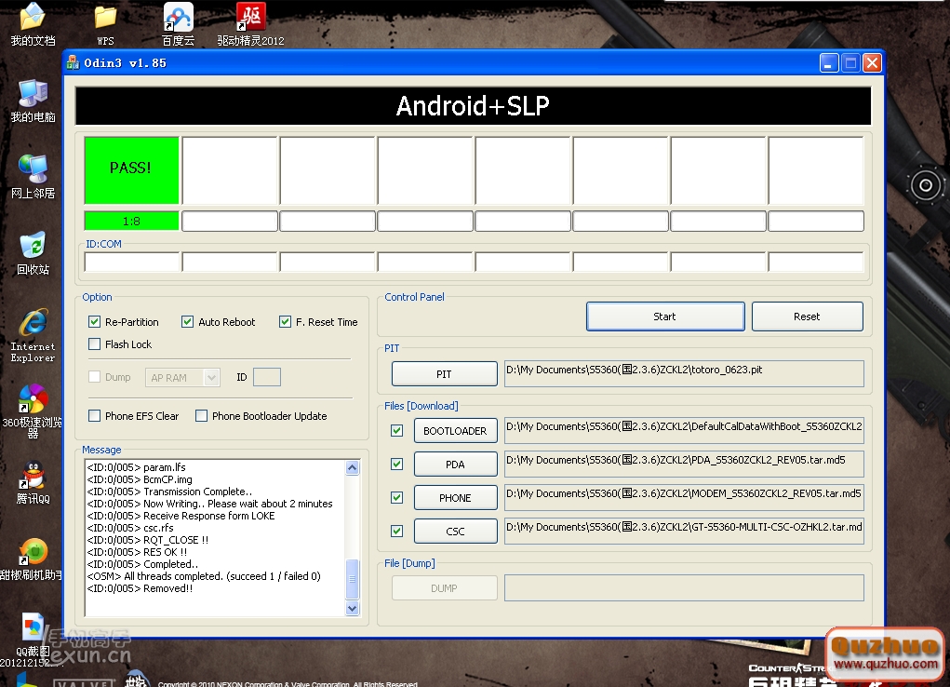The image size is (950, 687).
Task: Browse for a PIT file
Action: [444, 374]
